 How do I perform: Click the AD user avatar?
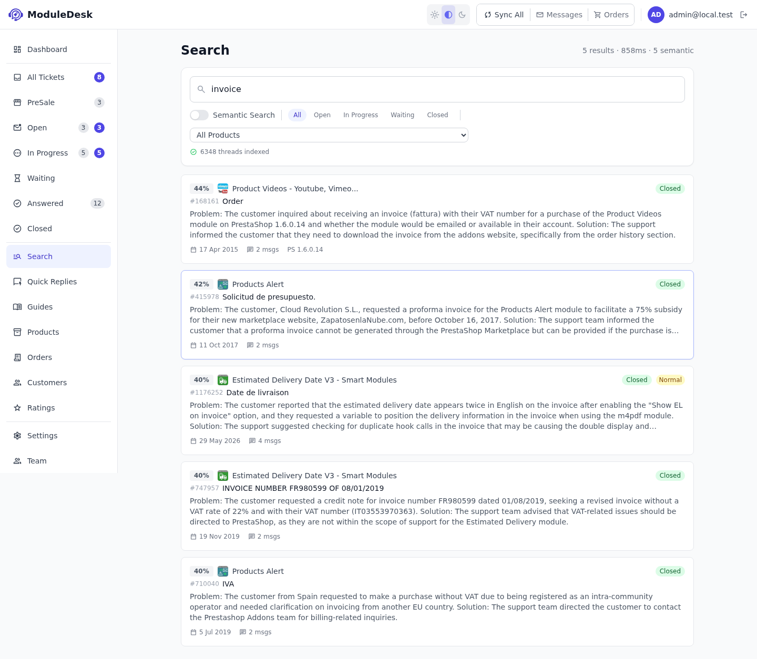click(x=656, y=15)
